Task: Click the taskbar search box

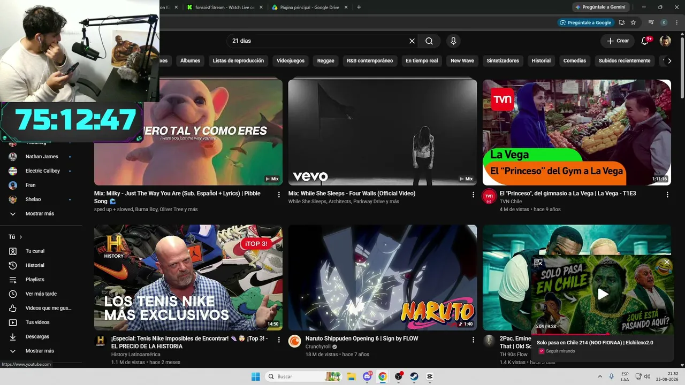Action: point(305,376)
